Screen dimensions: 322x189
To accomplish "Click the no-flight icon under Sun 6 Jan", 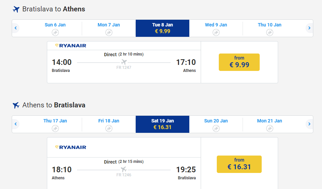I will pyautogui.click(x=55, y=32).
